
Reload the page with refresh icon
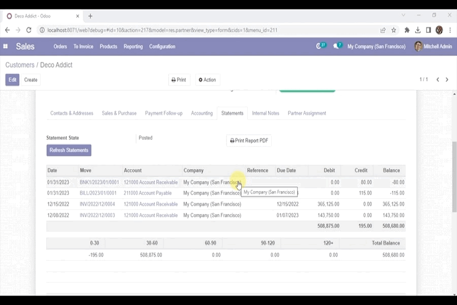coord(28,30)
